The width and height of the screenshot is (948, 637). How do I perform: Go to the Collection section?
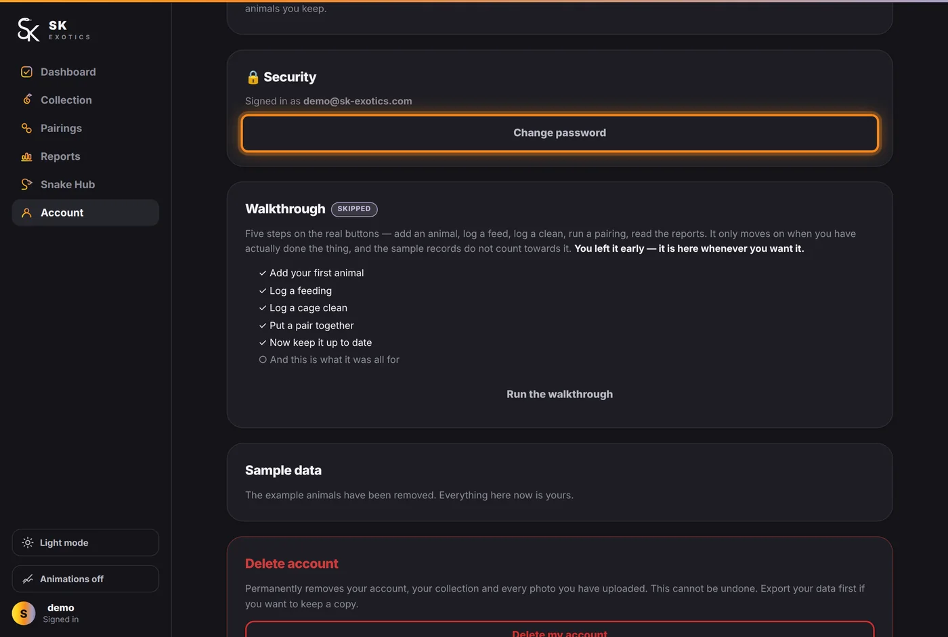pos(85,100)
